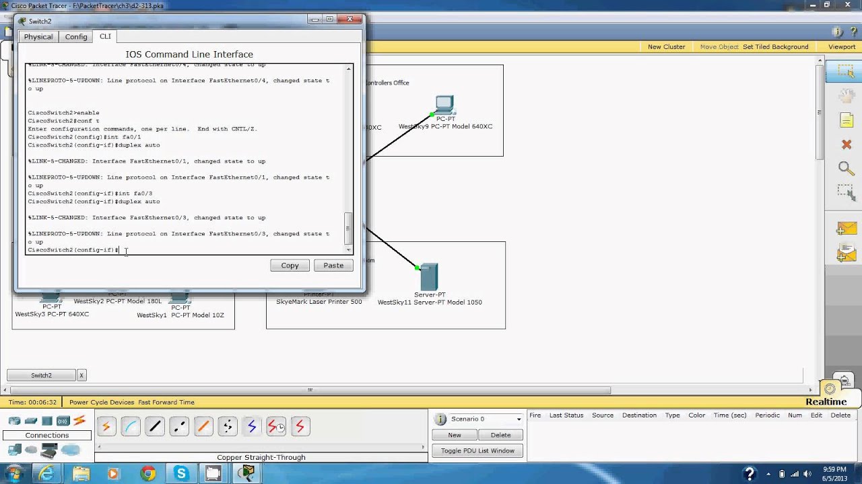Switch to the CLI tab
Viewport: 862px width, 484px height.
click(x=105, y=36)
